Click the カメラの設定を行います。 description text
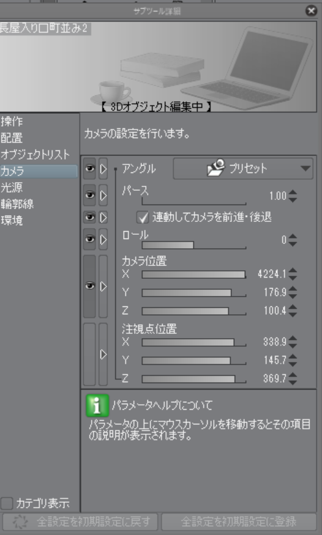This screenshot has width=322, height=535. point(137,134)
